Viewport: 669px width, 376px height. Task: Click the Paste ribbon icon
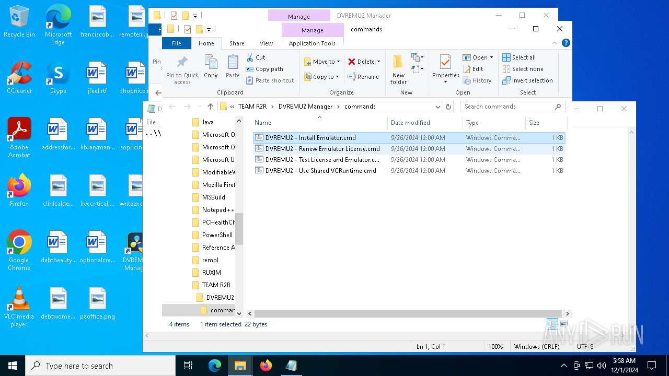[x=233, y=67]
